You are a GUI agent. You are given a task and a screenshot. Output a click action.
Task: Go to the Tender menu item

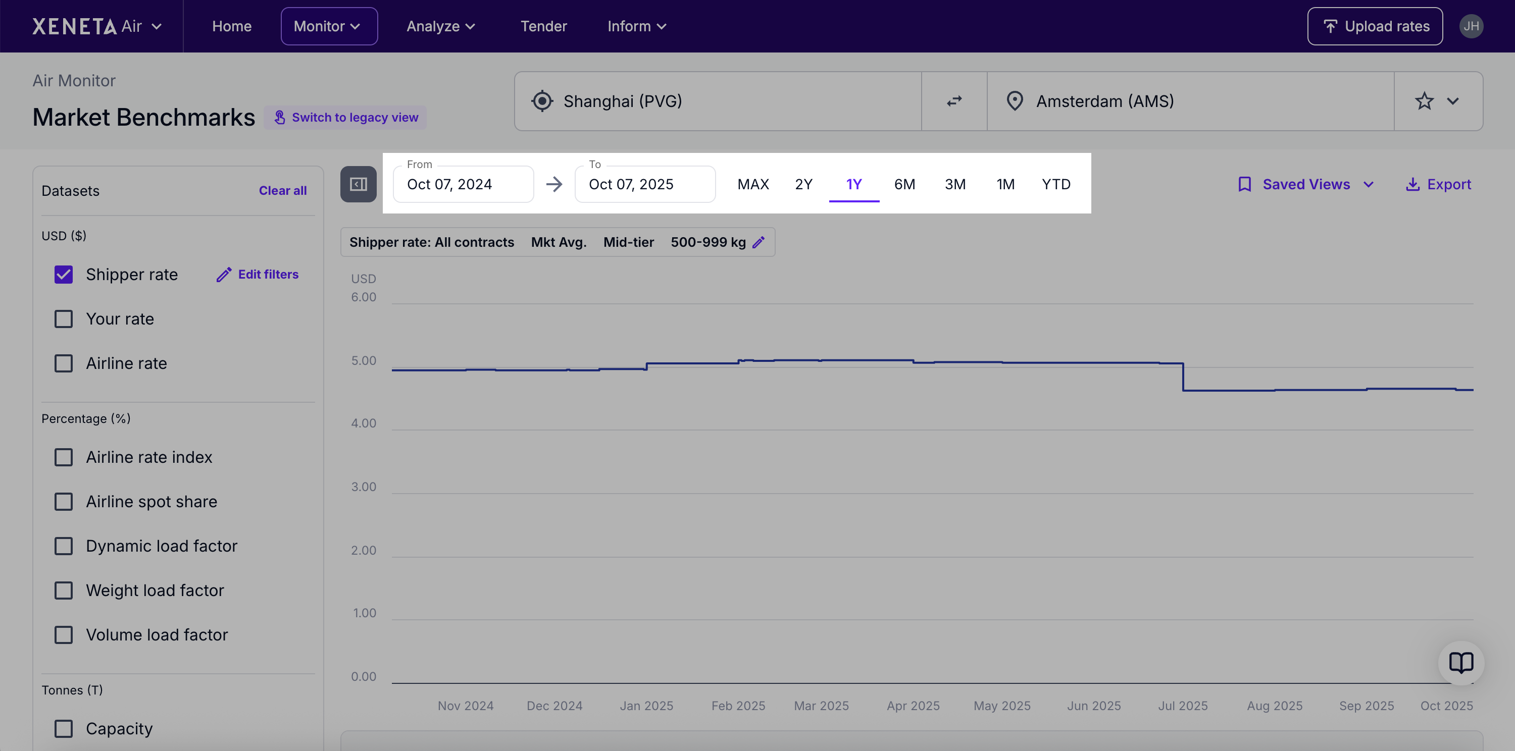point(543,26)
